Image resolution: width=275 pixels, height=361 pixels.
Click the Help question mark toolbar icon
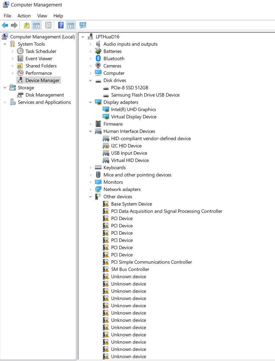tap(61, 25)
